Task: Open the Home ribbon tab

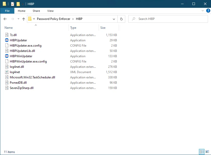Action: tap(22, 11)
